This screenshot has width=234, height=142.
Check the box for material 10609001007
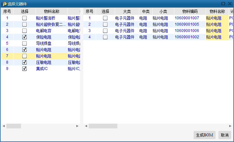[x=105, y=18]
